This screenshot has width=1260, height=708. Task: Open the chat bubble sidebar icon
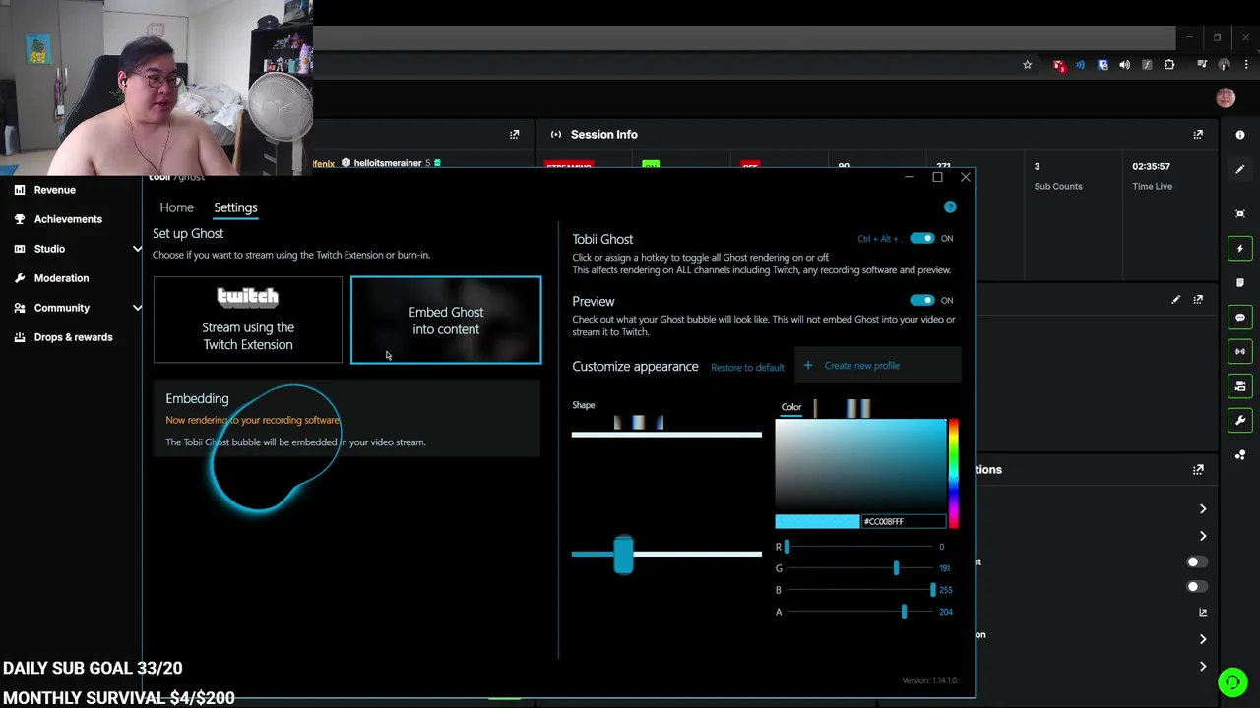1240,318
